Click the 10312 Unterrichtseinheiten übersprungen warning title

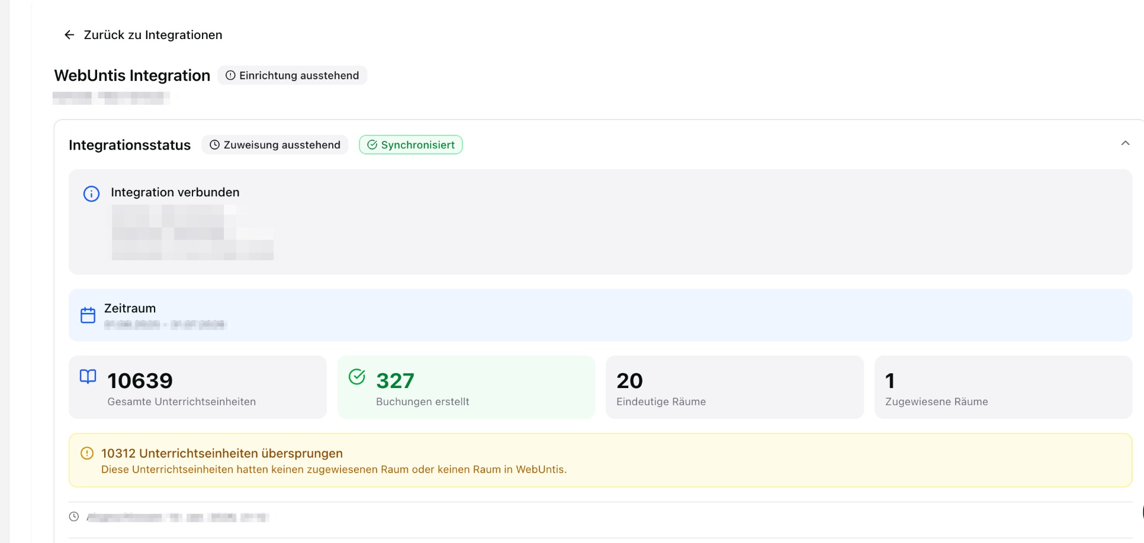point(222,454)
